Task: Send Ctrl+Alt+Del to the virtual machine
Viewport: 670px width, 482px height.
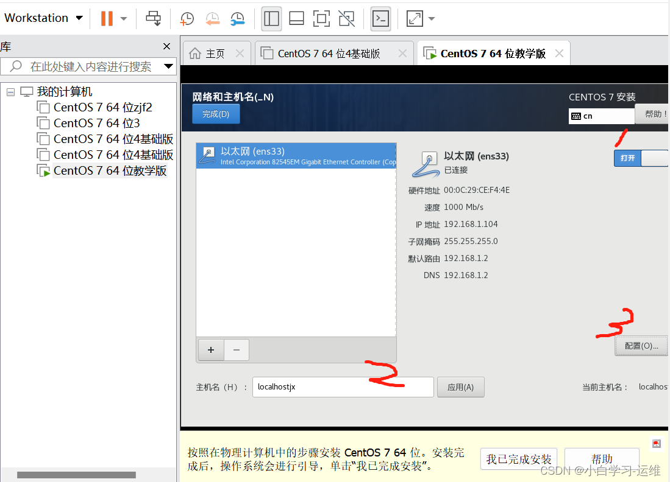Action: 154,18
